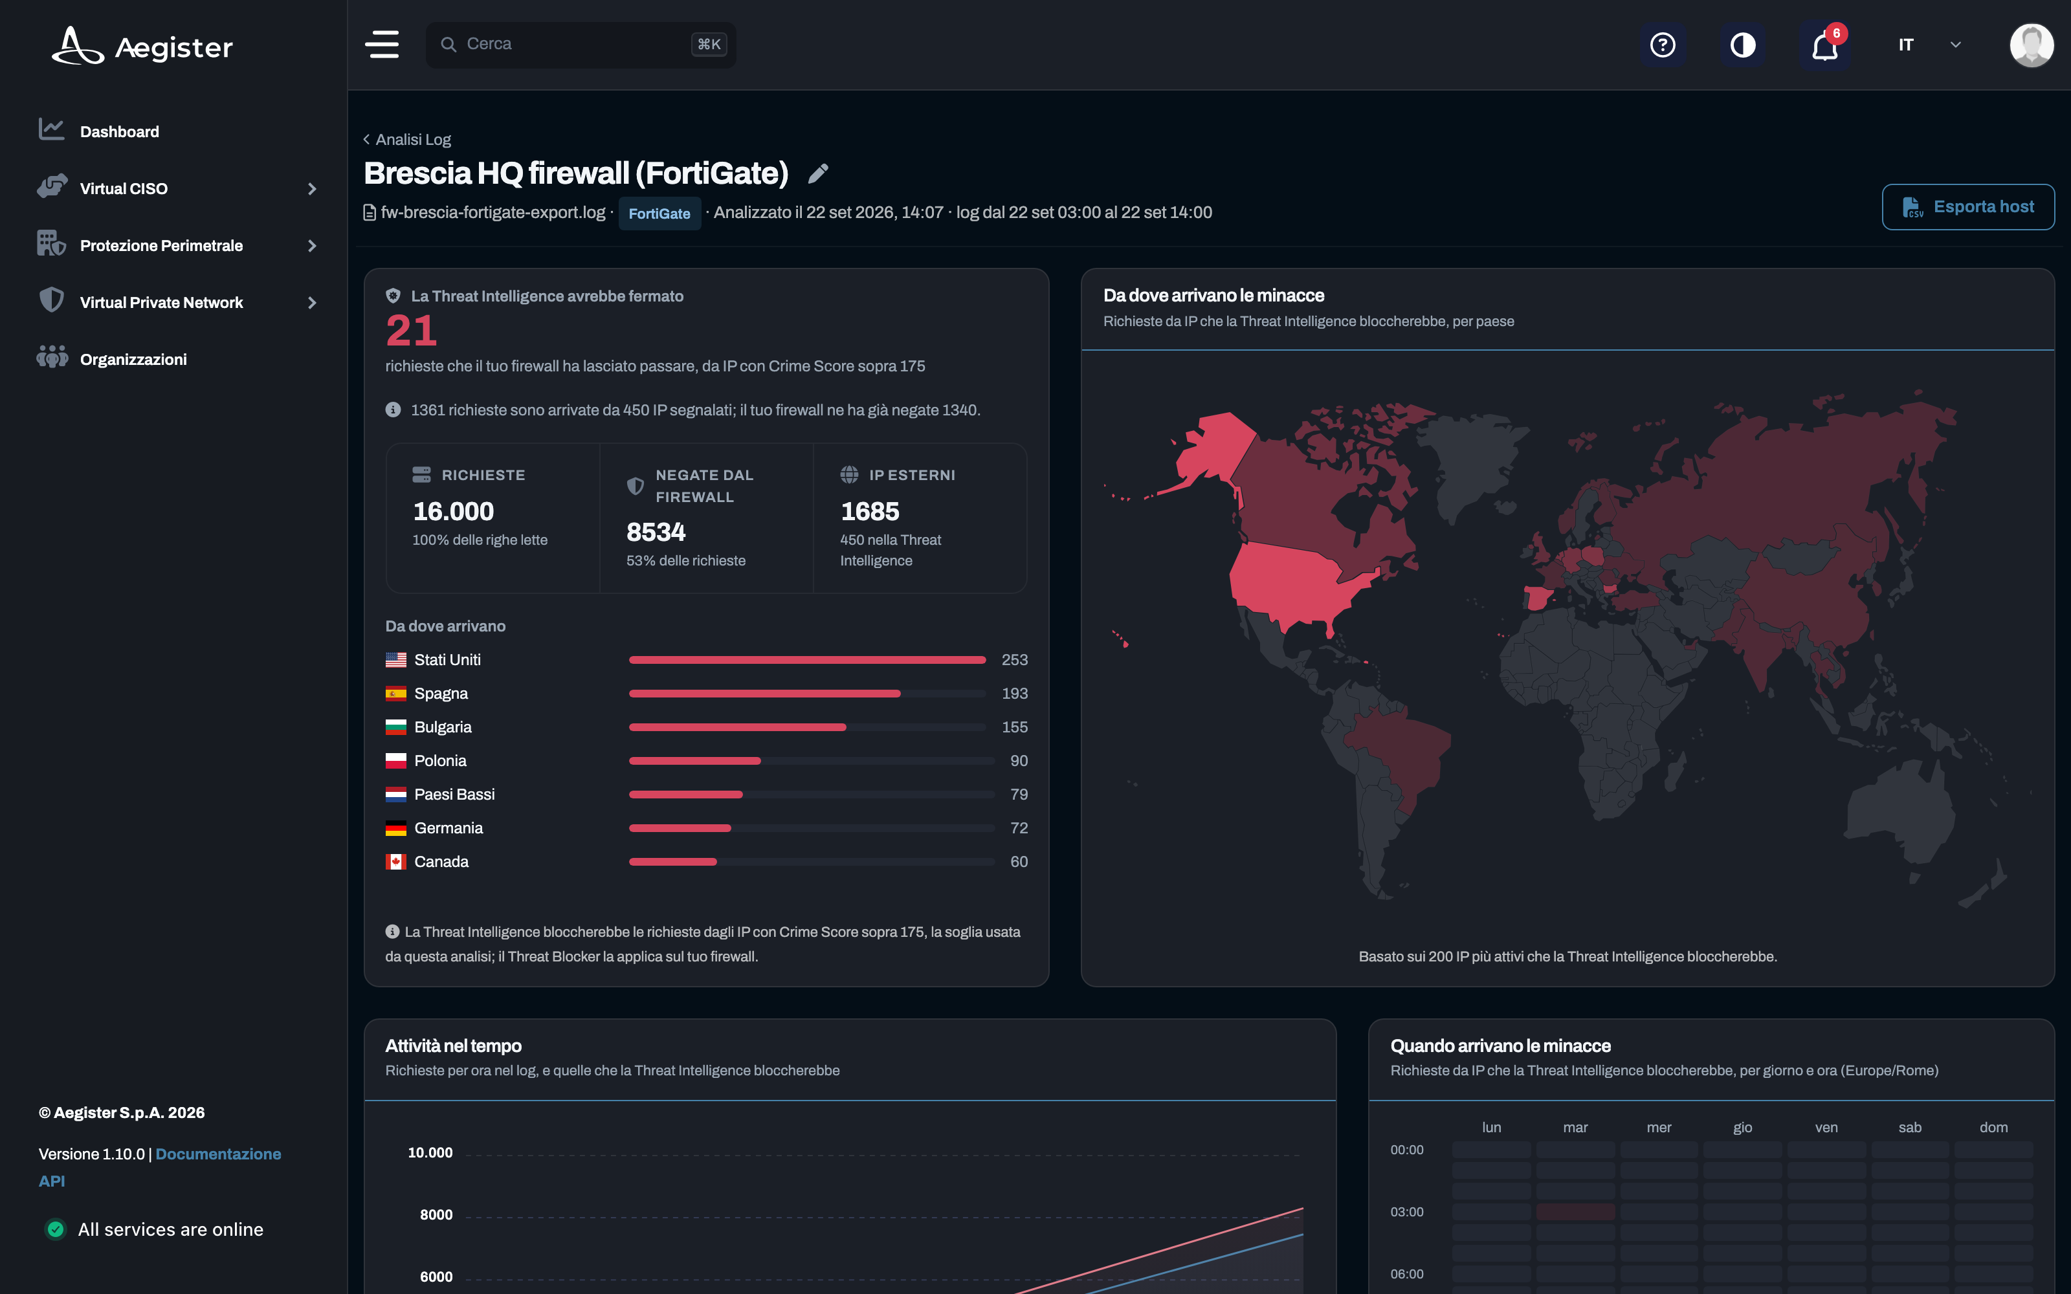Expand the Virtual CISO submenu chevron
Screen dimensions: 2071x1294
313,188
